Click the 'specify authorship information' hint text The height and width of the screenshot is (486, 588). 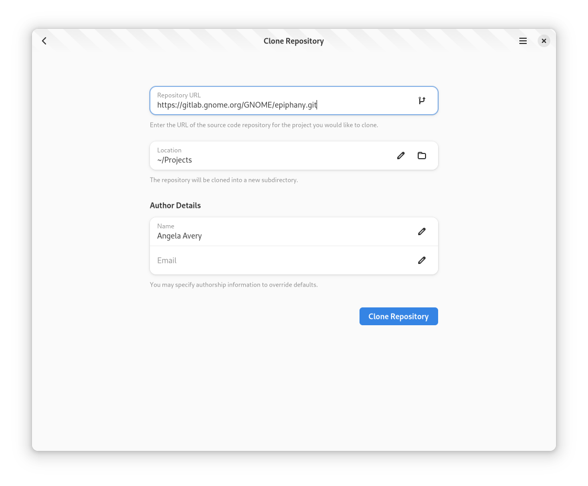(234, 285)
